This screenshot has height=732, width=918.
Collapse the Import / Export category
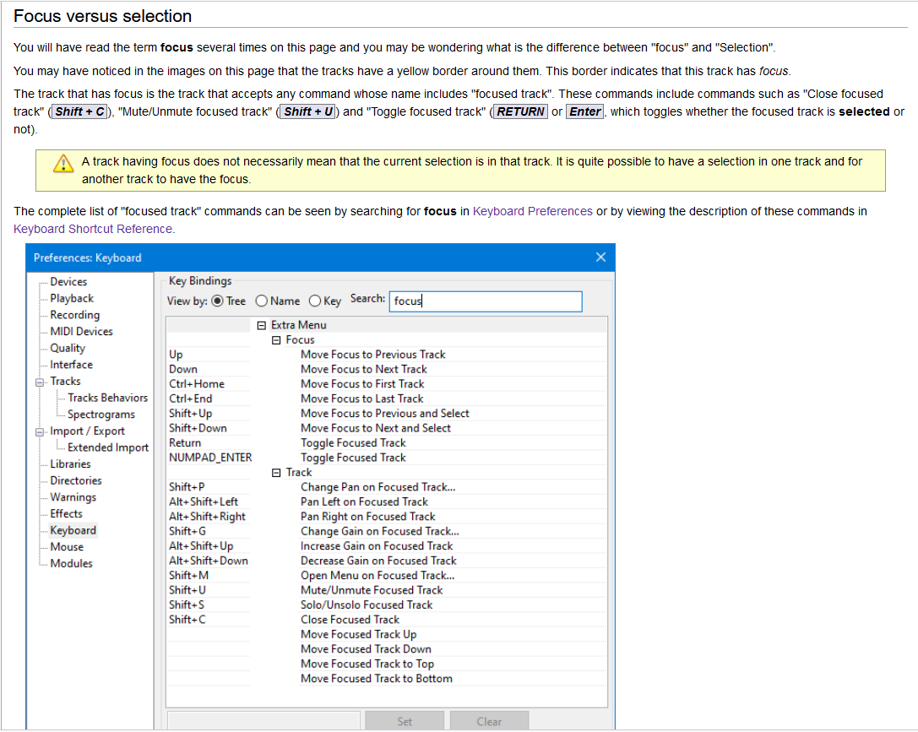tap(39, 431)
